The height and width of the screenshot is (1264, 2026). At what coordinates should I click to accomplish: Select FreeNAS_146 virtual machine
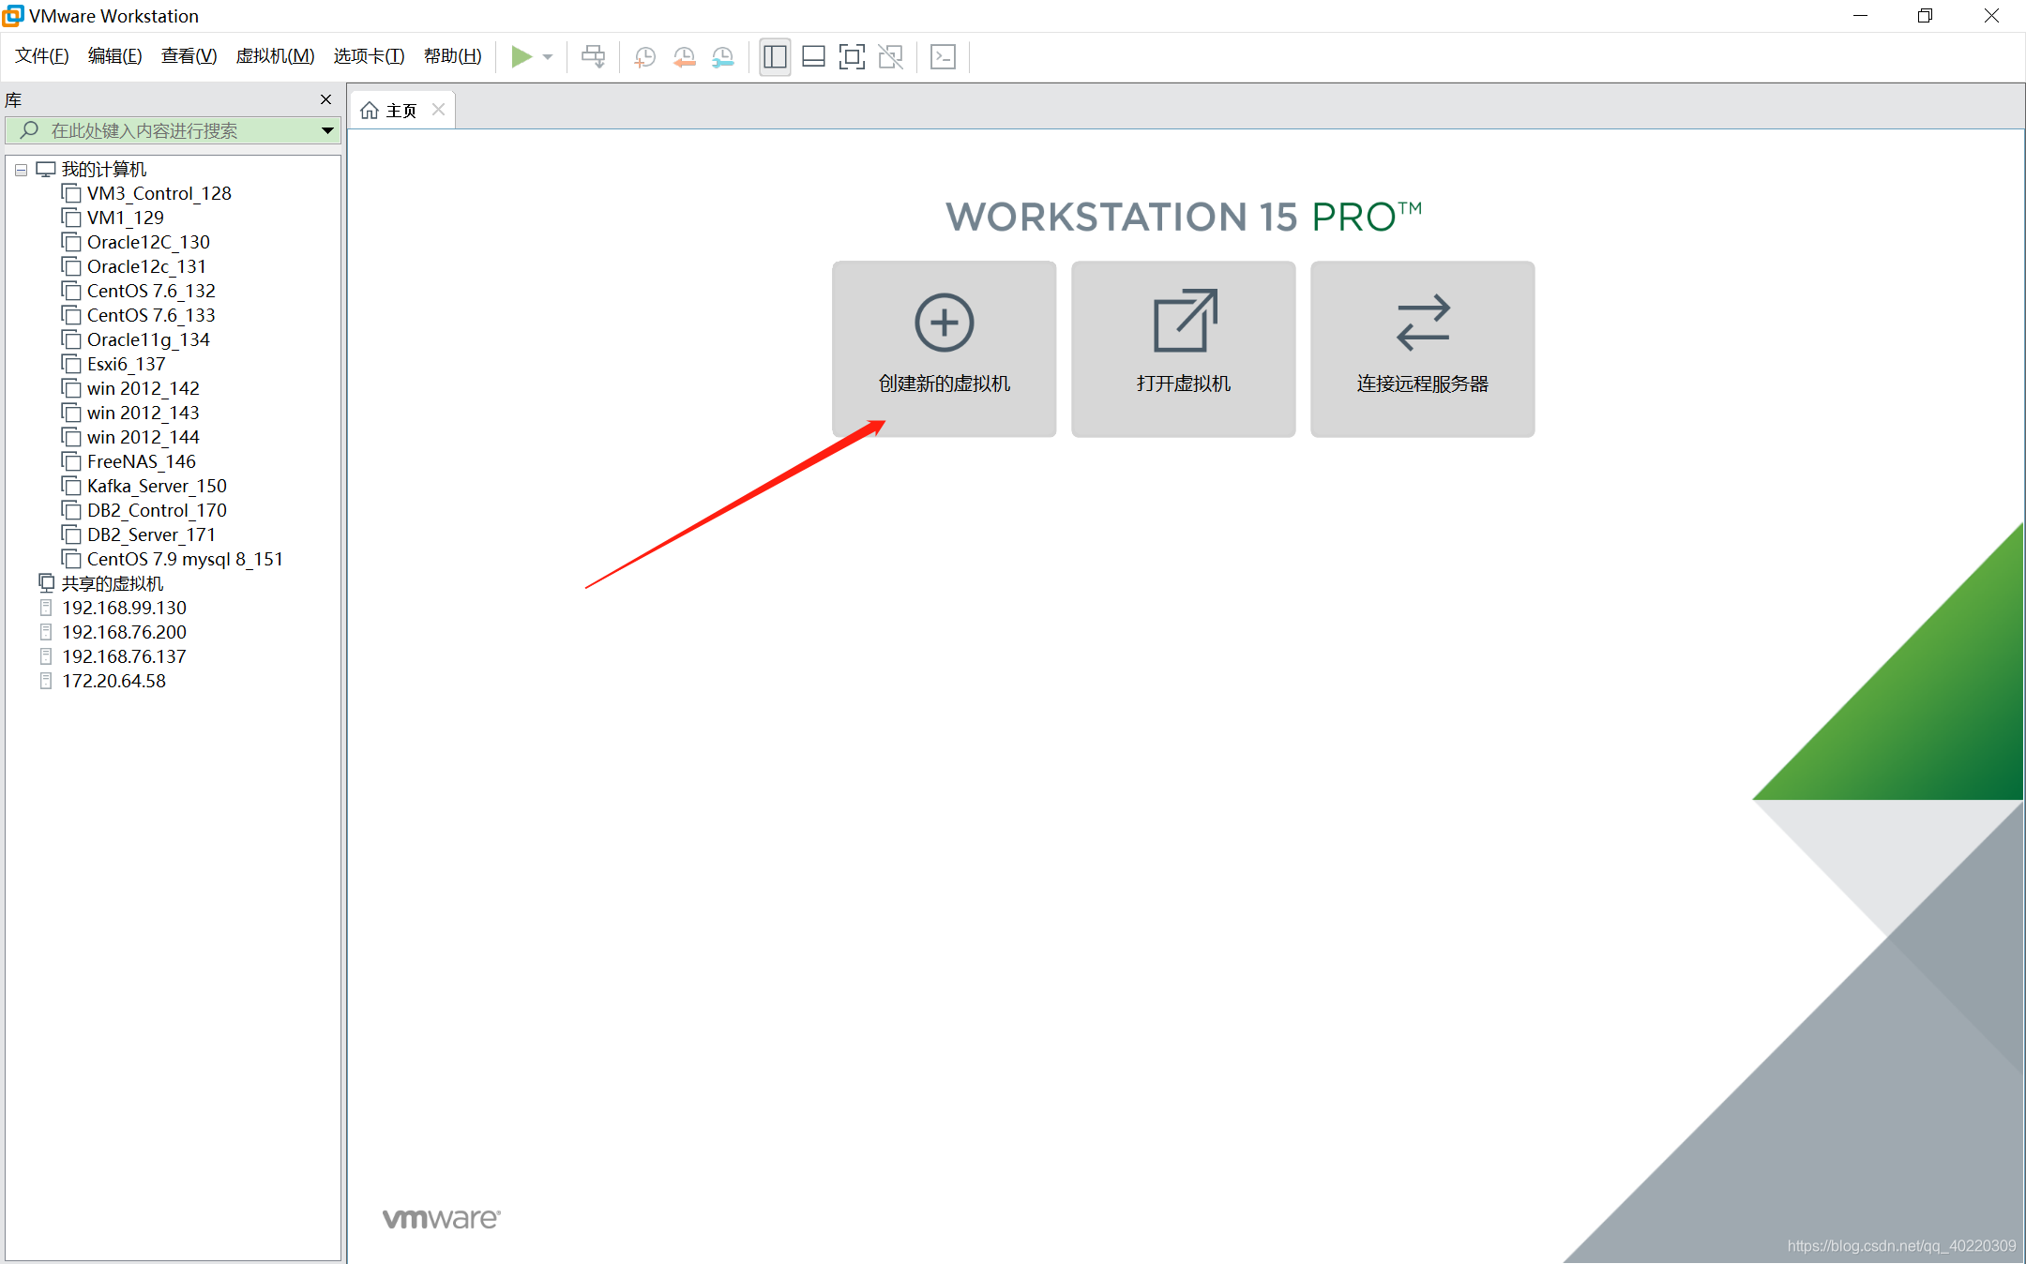[141, 461]
